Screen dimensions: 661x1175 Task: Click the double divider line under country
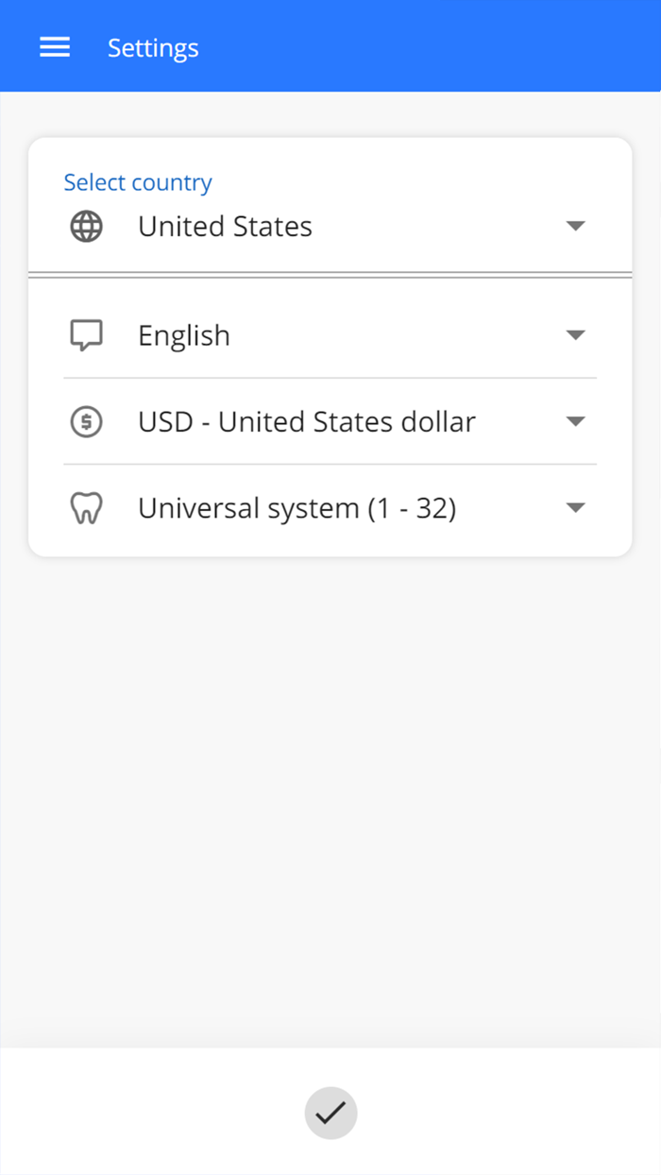point(330,275)
